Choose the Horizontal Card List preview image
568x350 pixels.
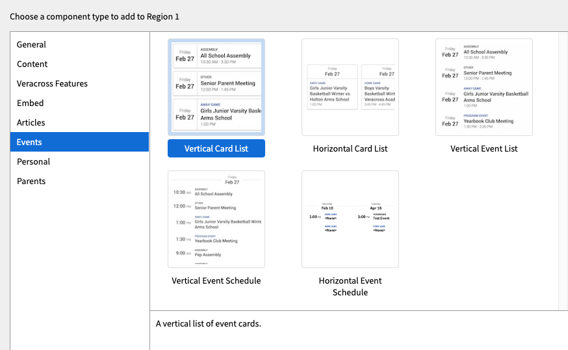(x=350, y=87)
